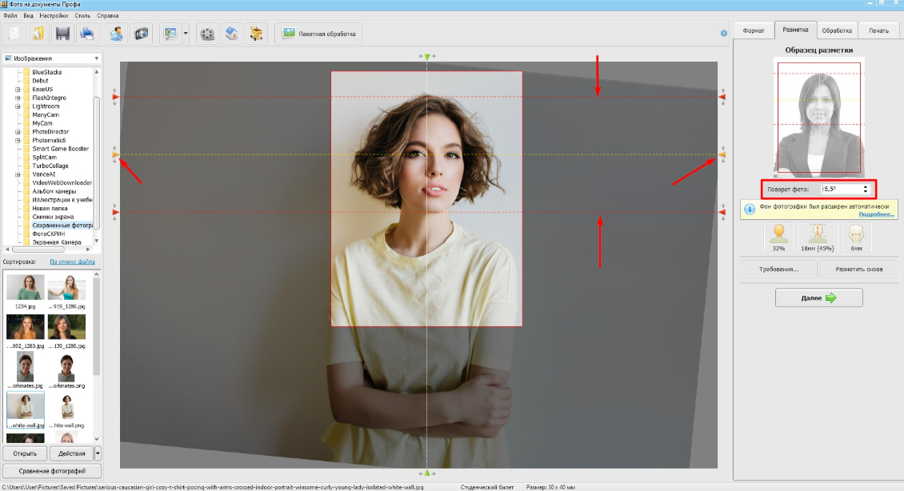Click the Save floppy disk toolbar icon

(x=62, y=34)
